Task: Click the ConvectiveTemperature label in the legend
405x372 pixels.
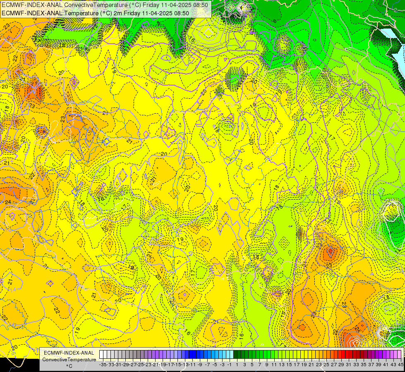Action: coord(69,360)
